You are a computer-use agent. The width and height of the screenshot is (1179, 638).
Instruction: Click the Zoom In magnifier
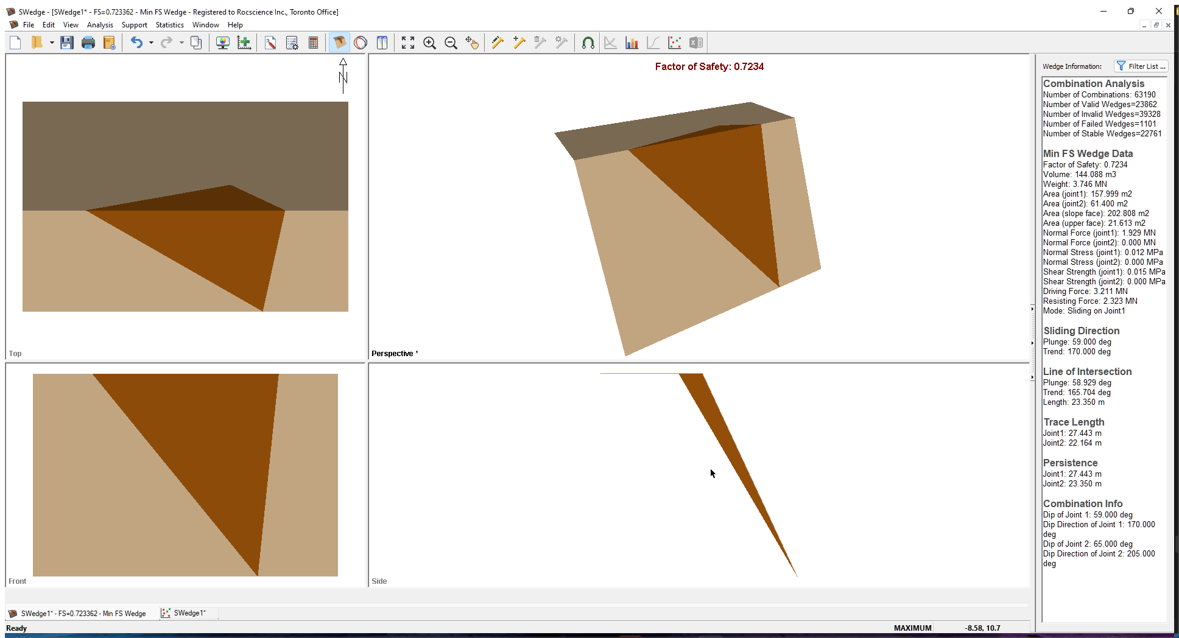coord(429,43)
